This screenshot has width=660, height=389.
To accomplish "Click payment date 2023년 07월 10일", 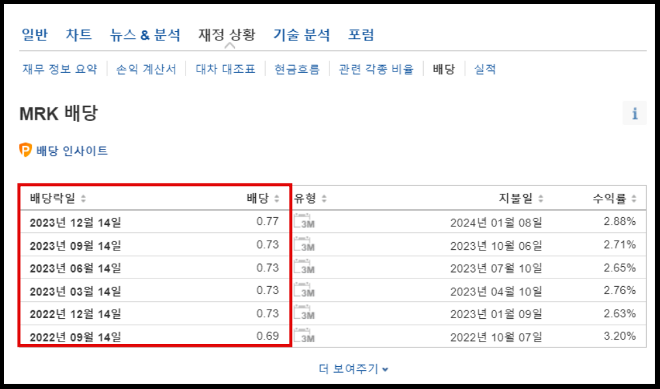I will (x=496, y=268).
